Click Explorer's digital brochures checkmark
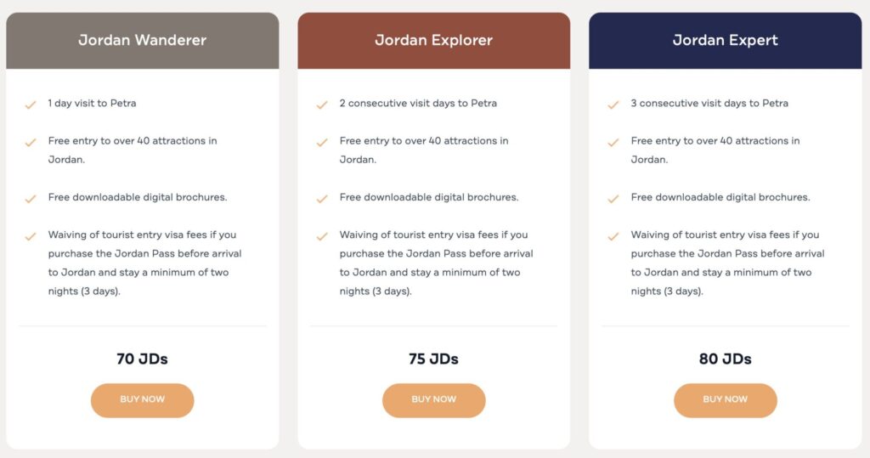Screen dimensions: 870x458 (x=322, y=199)
